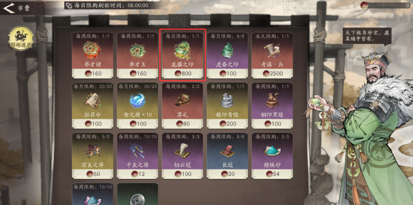The image size is (413, 205).
Task: Choose the 铜印黑绶 bronze seal icon
Action: pos(272,101)
